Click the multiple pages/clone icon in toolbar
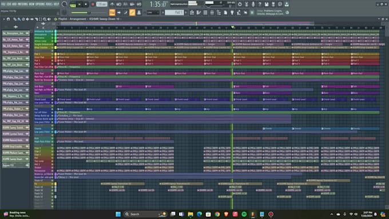The image size is (389, 219). 225,13
